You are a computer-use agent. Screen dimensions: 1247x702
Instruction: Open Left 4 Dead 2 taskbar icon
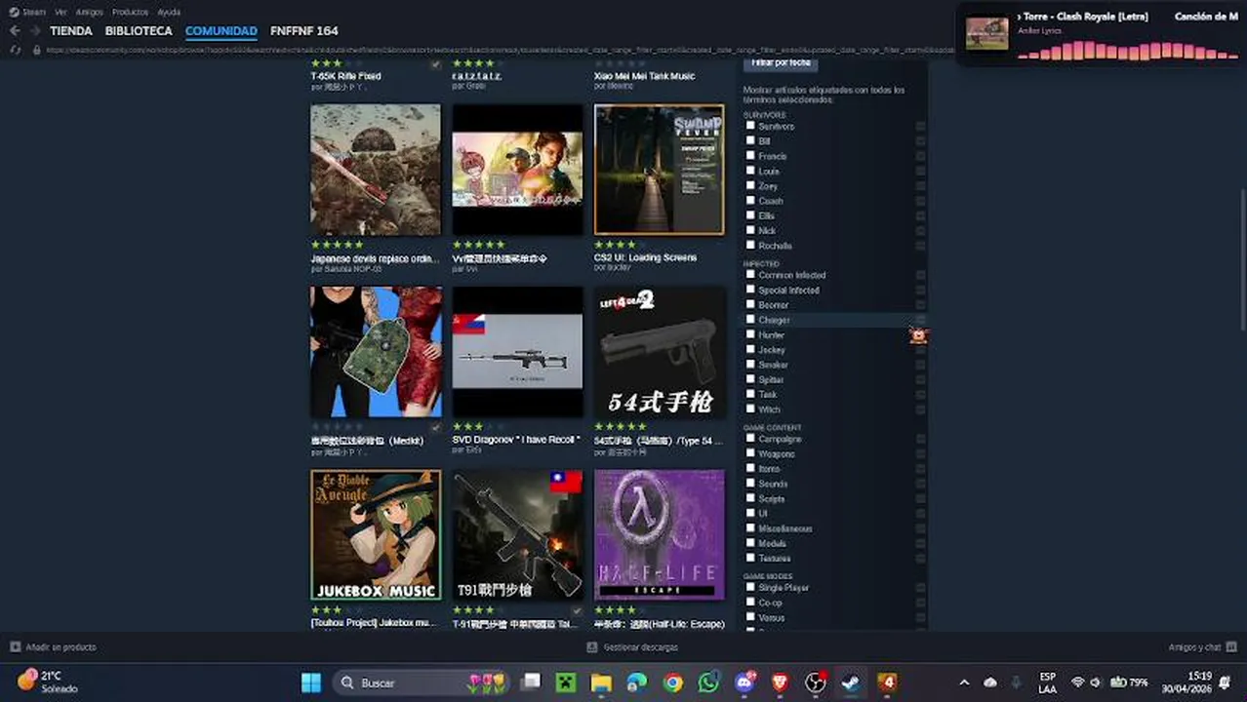click(x=887, y=682)
